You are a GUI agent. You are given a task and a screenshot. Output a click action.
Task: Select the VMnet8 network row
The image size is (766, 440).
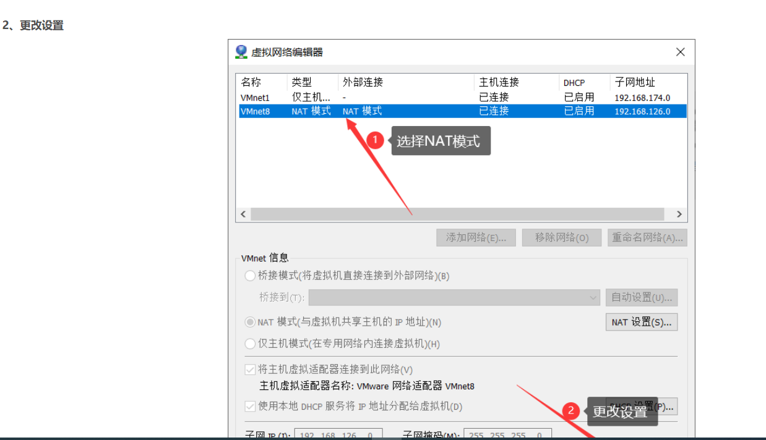(x=462, y=111)
